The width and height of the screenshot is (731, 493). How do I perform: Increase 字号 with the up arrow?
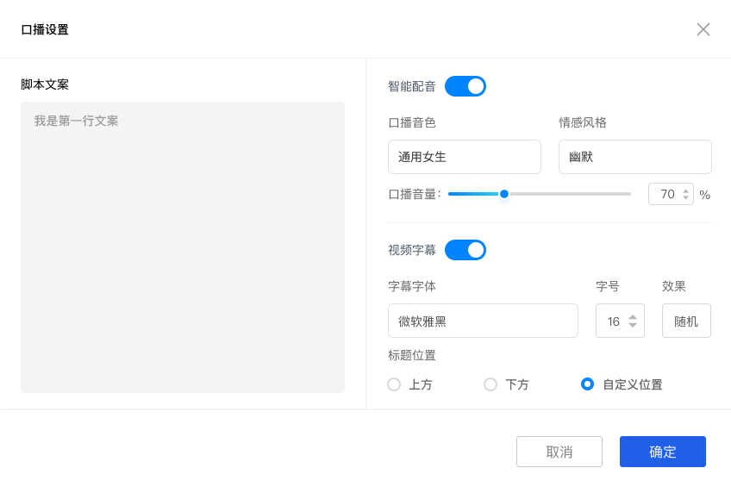coord(633,316)
